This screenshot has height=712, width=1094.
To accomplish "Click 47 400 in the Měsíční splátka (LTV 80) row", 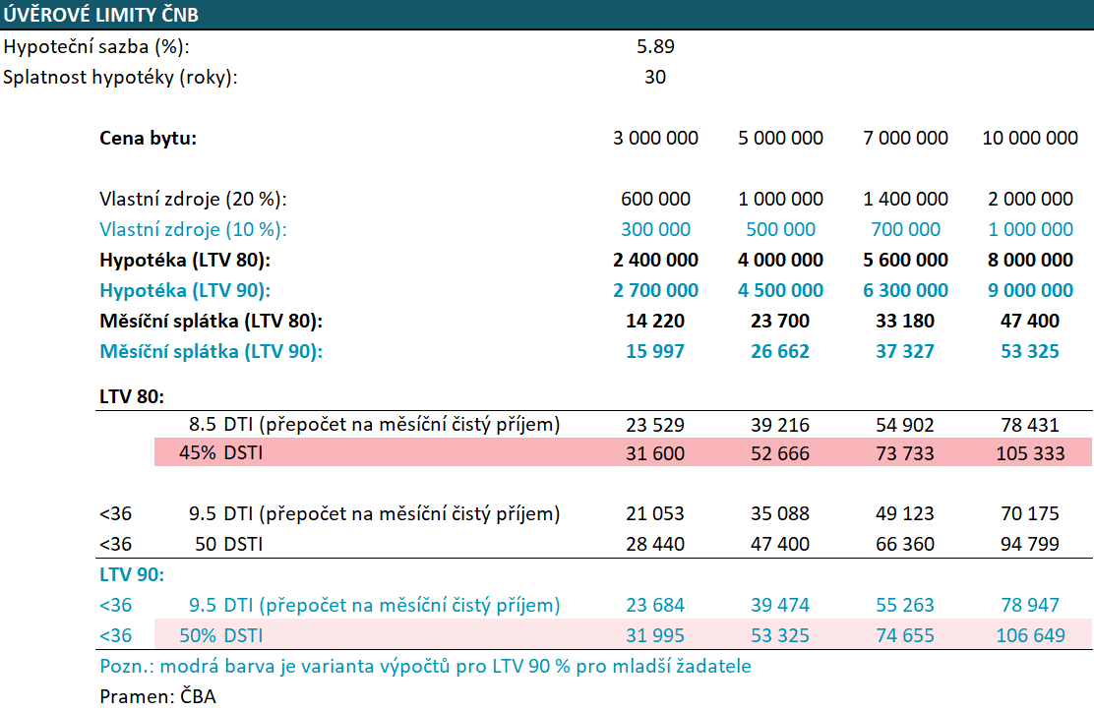I will click(1030, 322).
